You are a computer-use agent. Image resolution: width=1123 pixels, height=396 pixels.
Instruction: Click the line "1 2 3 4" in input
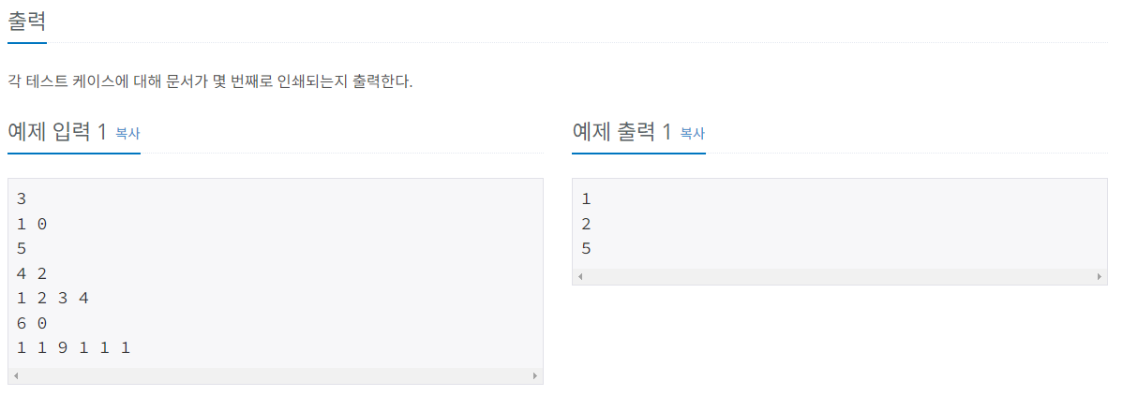(x=52, y=298)
